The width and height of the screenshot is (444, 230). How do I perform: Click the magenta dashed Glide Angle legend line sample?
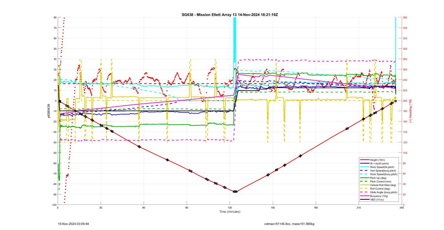point(365,192)
